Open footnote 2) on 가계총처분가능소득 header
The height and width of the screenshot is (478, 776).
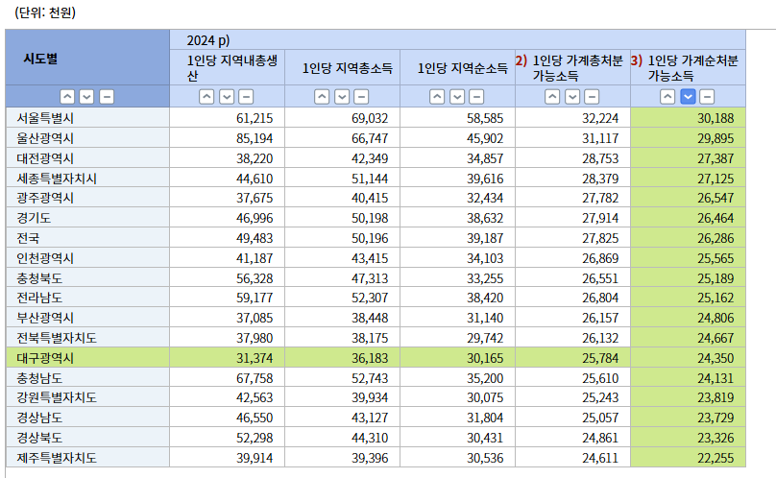coord(521,60)
